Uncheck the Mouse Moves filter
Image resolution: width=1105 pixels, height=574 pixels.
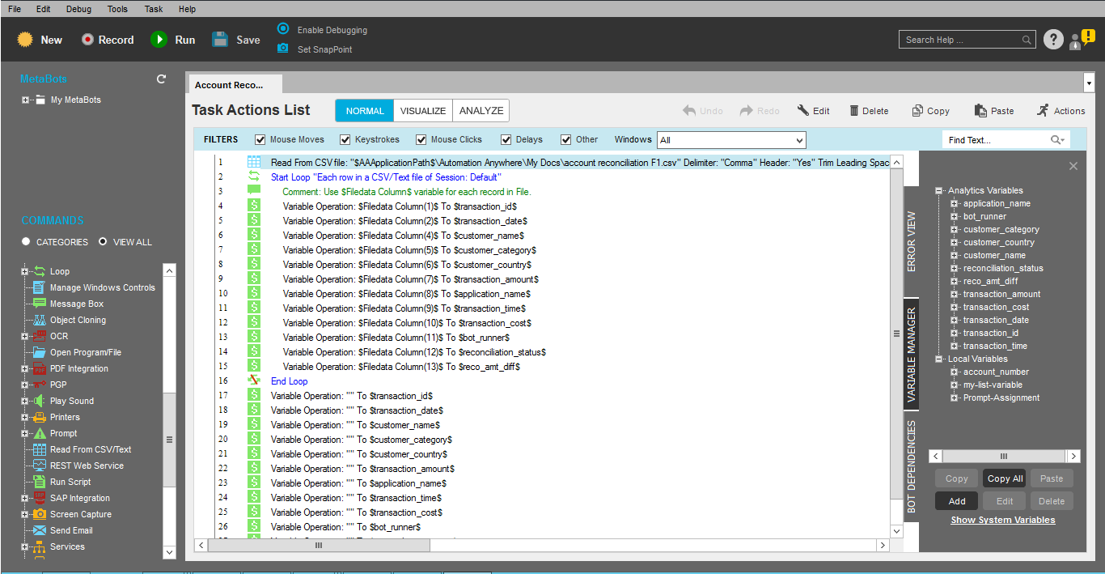click(260, 139)
